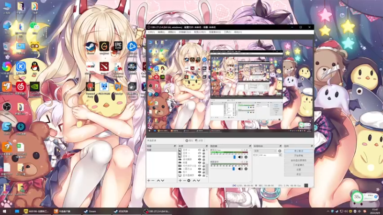Open 视图(V) menu in OBS

click(172, 32)
